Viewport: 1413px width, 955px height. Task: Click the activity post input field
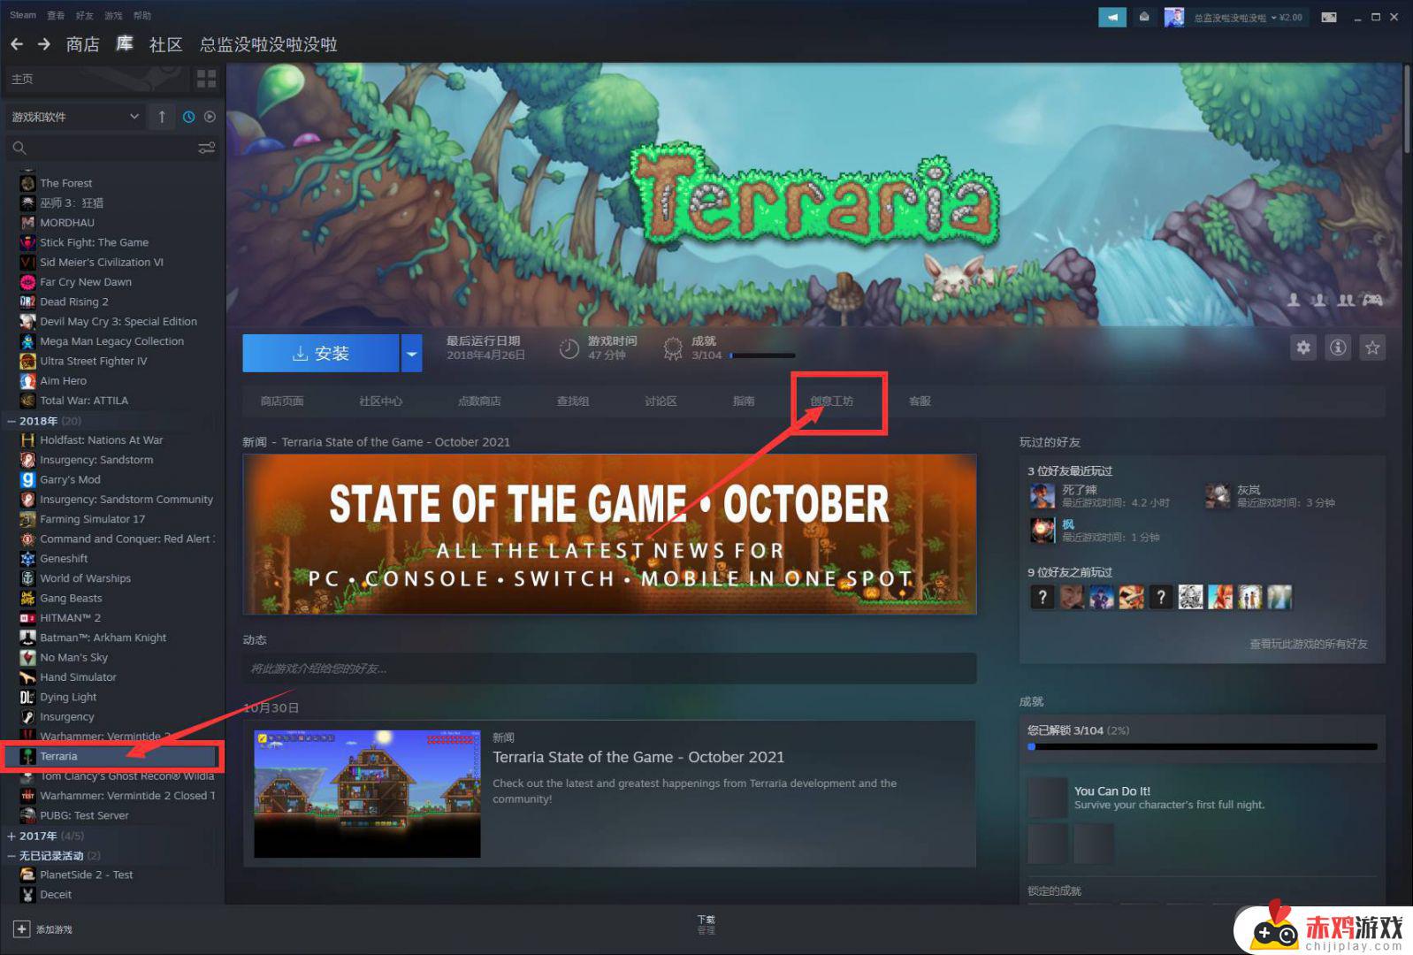(609, 668)
